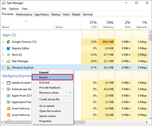Click the vertical scrollbar down arrow
Viewport: 152px width, 126px height.
(x=150, y=118)
